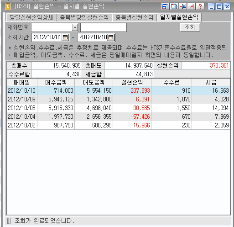The width and height of the screenshot is (234, 227).
Task: Click total realized profit 378,361
Action: (x=219, y=66)
